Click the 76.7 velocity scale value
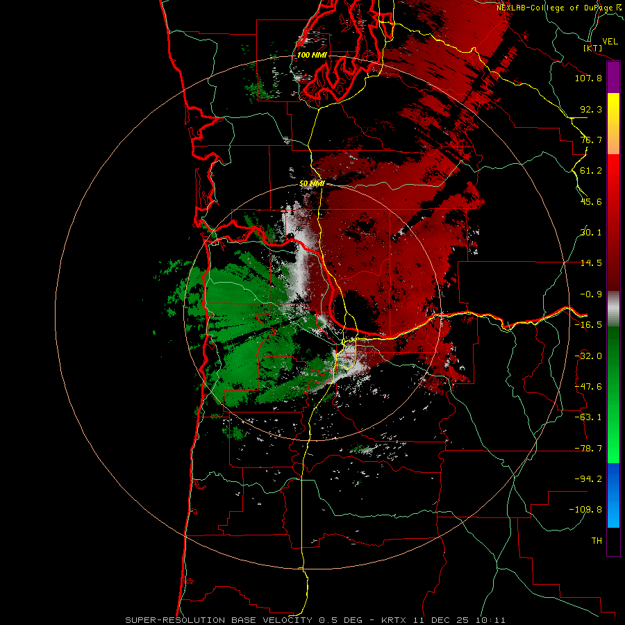Screen dimensions: 625x625 [x=591, y=140]
